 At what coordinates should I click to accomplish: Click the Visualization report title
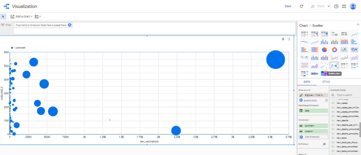(x=24, y=6)
